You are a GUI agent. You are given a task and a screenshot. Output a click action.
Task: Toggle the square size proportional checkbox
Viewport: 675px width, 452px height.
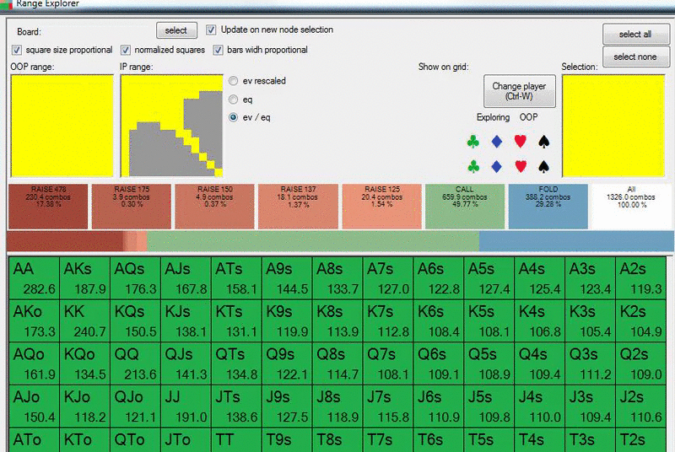click(17, 50)
